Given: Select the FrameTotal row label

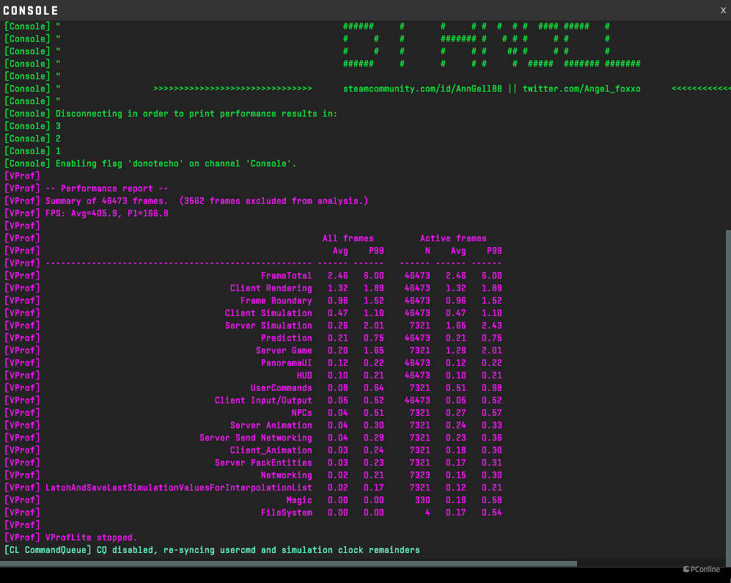Looking at the screenshot, I should click(x=286, y=276).
